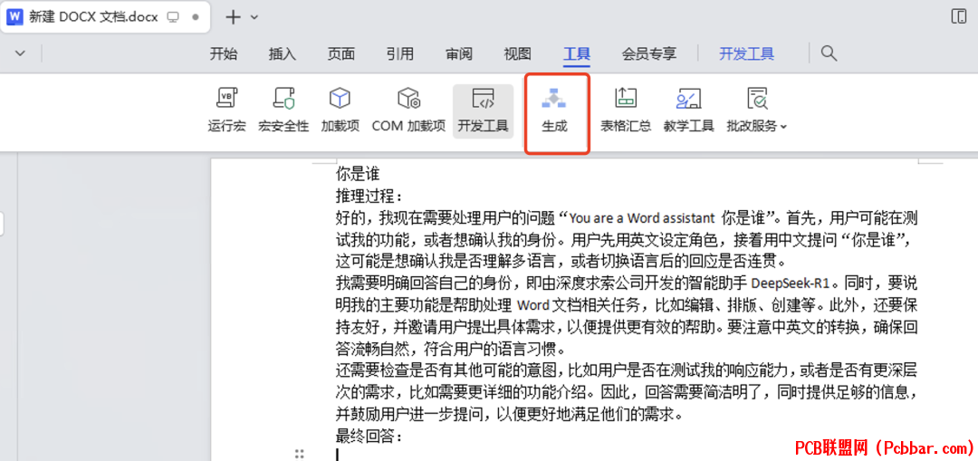Switch to the 插入 tab
The height and width of the screenshot is (461, 978).
click(x=282, y=54)
